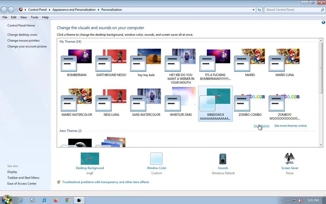
Task: Open the Window Color icon
Action: pyautogui.click(x=156, y=159)
